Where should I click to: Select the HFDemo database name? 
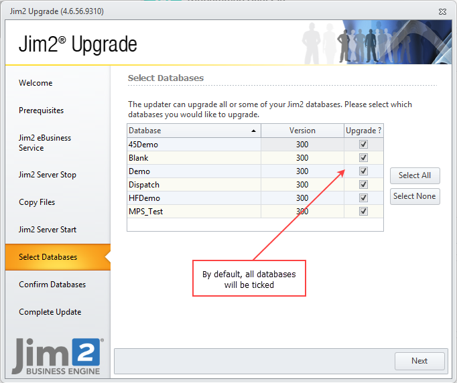144,198
